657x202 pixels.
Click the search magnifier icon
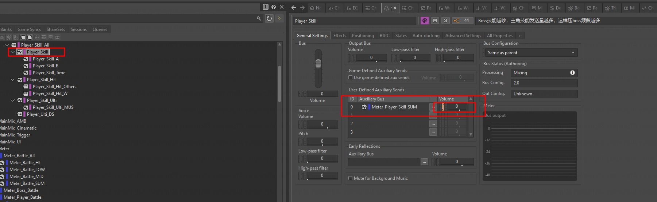259,18
